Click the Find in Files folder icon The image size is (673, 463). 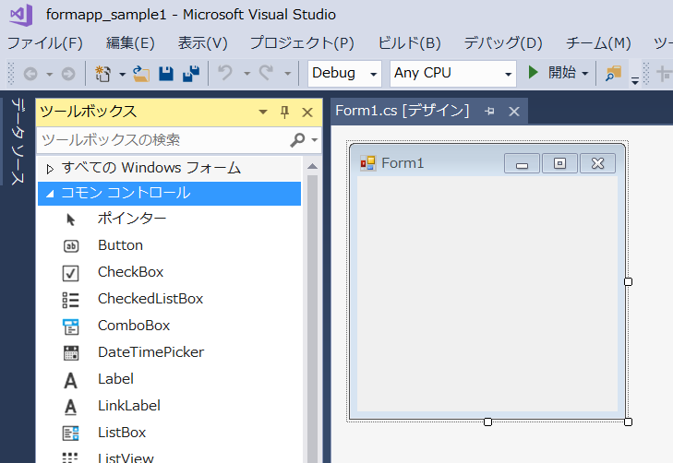[613, 73]
